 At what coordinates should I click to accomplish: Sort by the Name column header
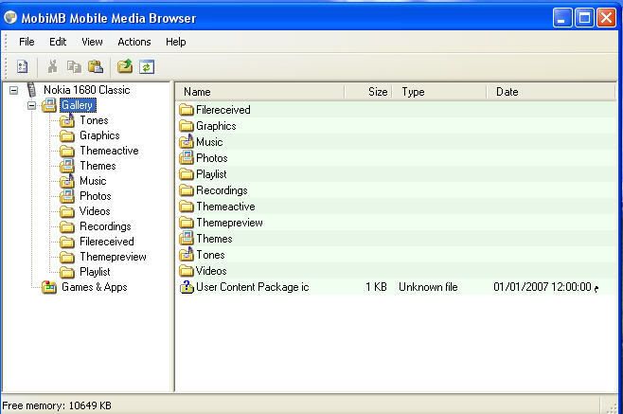point(259,92)
